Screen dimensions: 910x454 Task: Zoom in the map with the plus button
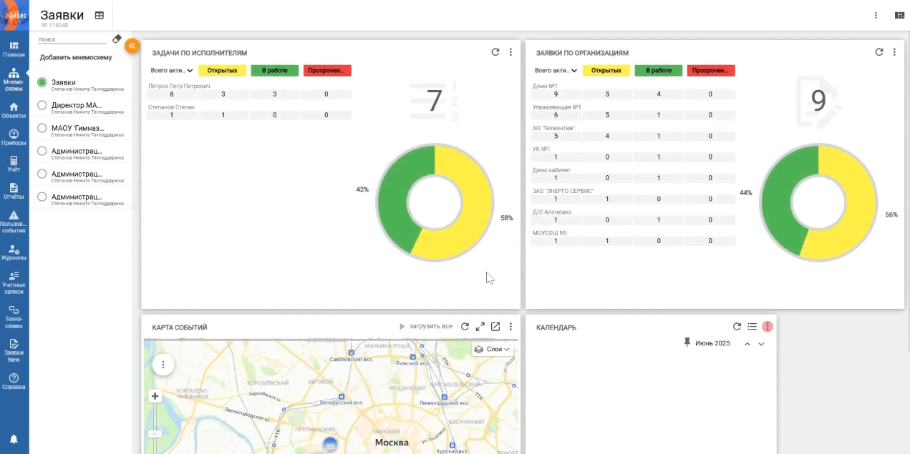tap(155, 397)
